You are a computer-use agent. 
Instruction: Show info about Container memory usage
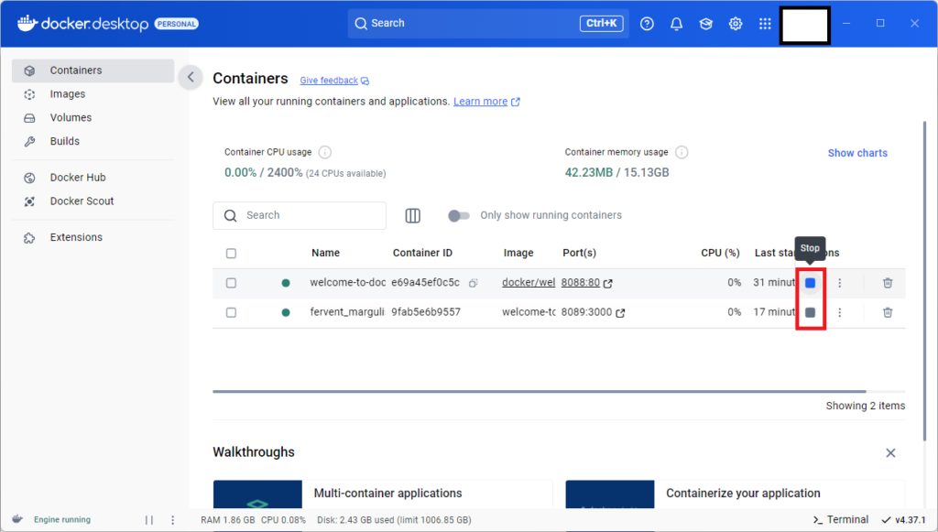pyautogui.click(x=682, y=152)
